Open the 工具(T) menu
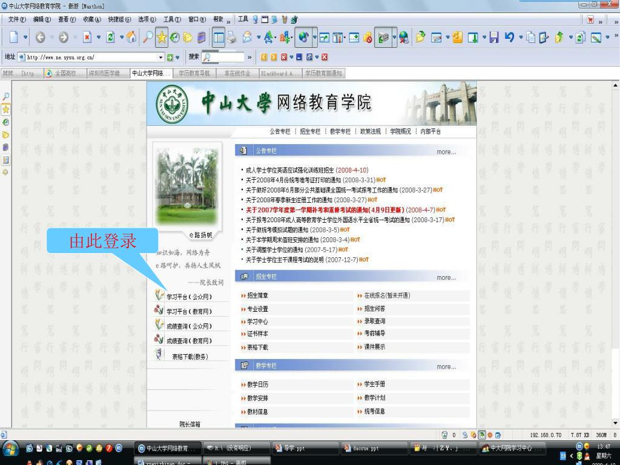 [x=172, y=19]
